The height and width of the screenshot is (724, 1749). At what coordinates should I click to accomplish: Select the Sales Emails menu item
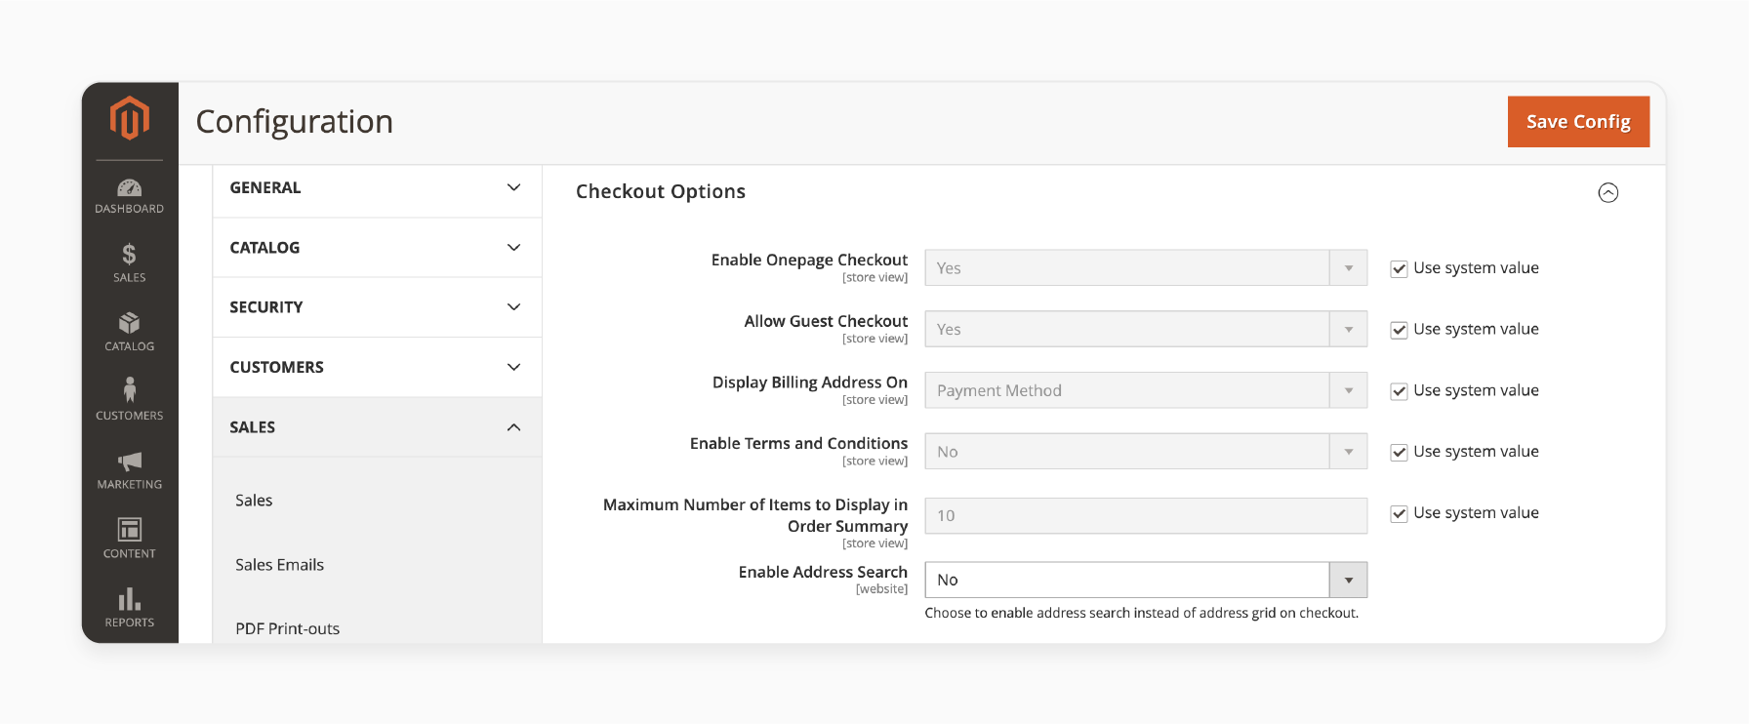point(279,565)
